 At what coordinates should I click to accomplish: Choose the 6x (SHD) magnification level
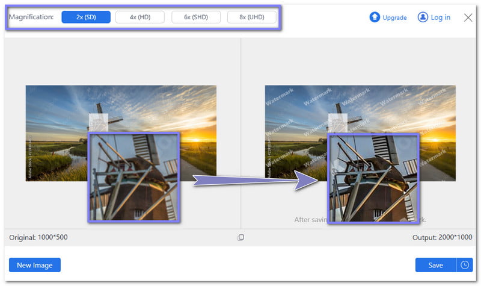(195, 17)
